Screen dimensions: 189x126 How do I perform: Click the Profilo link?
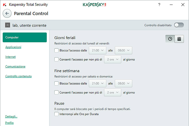pos(9,123)
